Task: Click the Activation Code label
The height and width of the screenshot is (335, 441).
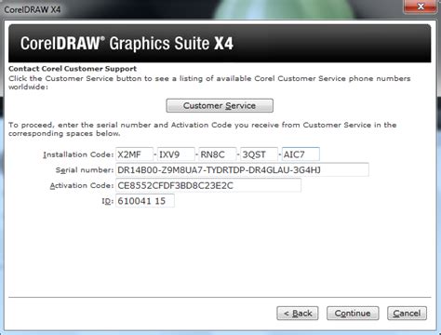Action: pos(82,185)
